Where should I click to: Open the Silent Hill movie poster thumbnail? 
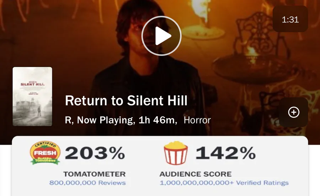pos(32,96)
